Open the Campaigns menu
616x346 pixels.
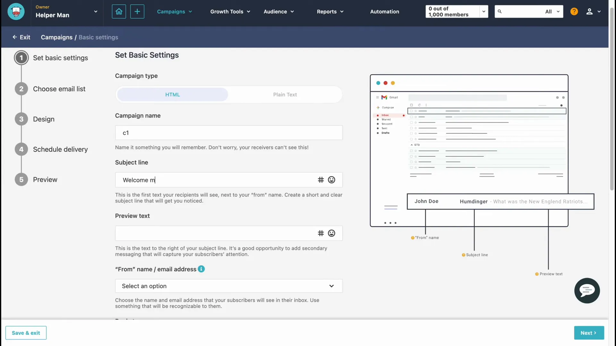point(175,12)
